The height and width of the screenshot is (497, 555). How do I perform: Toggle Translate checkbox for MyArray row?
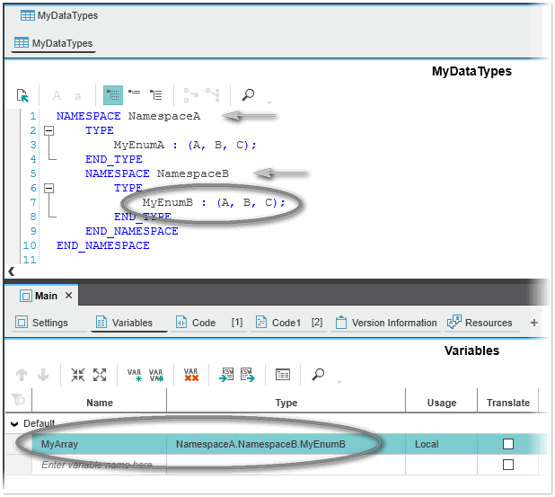(x=508, y=444)
